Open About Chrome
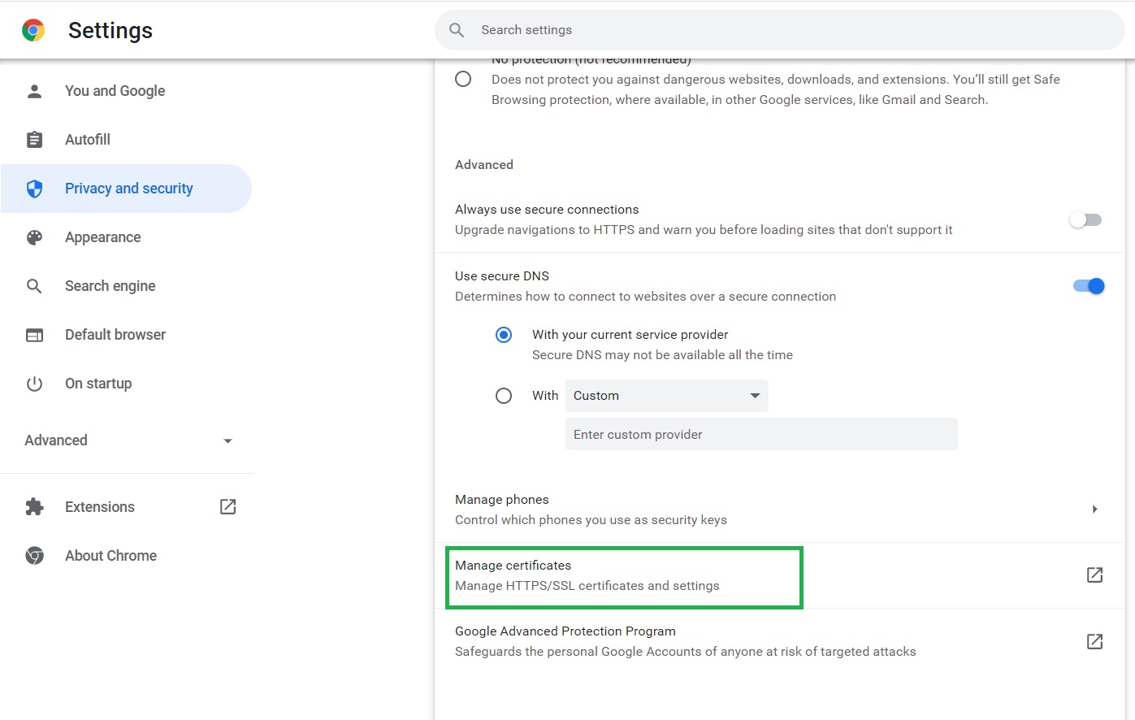The image size is (1135, 720). click(x=110, y=556)
